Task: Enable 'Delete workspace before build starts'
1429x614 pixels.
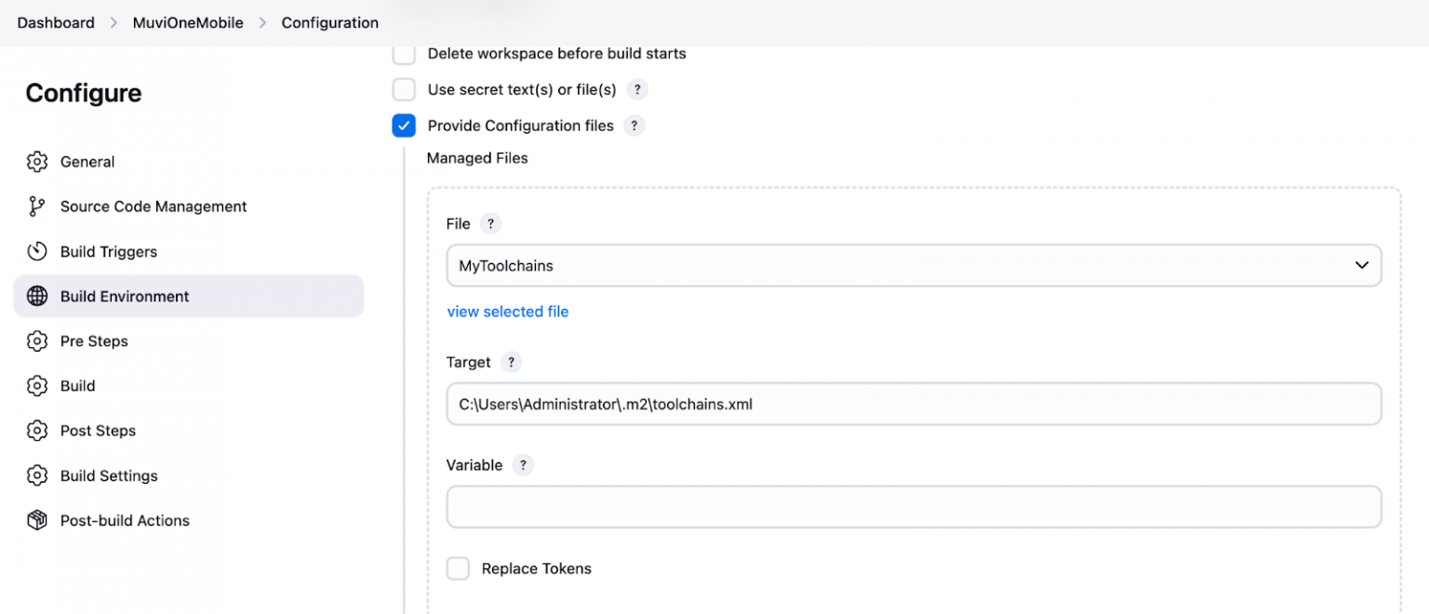Action: [404, 53]
